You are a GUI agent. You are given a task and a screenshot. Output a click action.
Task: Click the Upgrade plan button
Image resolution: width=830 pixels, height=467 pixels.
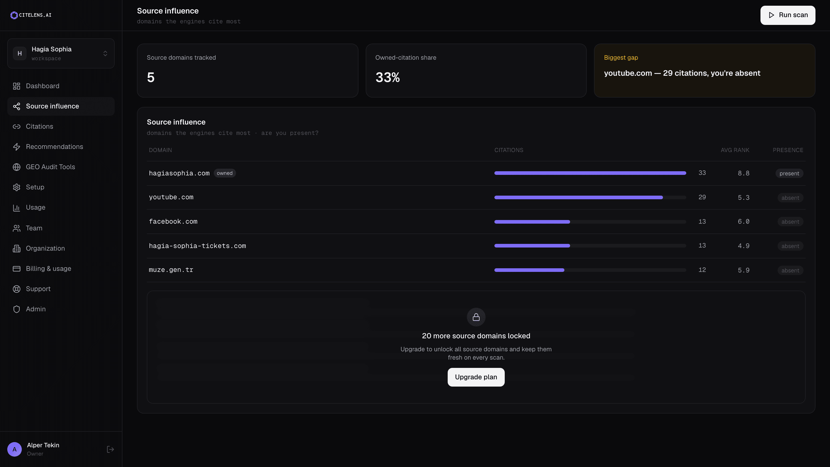coord(476,377)
